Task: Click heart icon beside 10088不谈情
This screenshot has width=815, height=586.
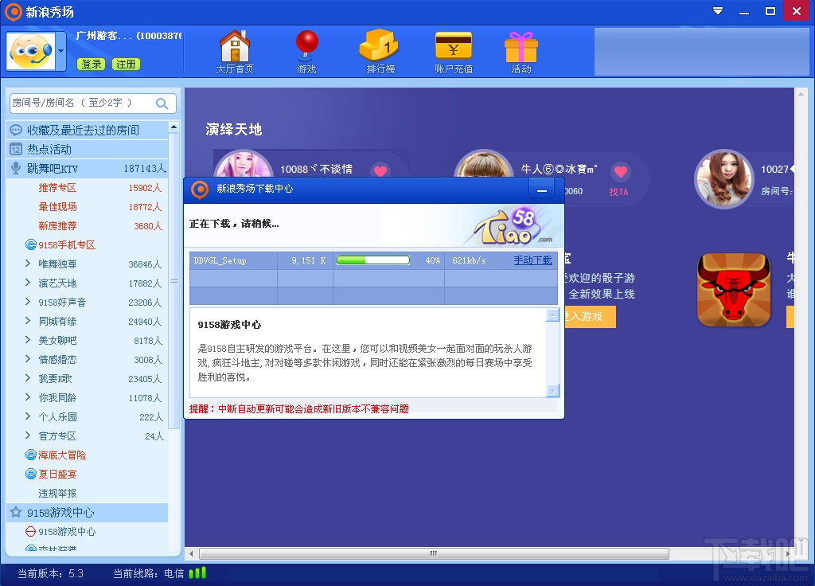Action: click(380, 170)
